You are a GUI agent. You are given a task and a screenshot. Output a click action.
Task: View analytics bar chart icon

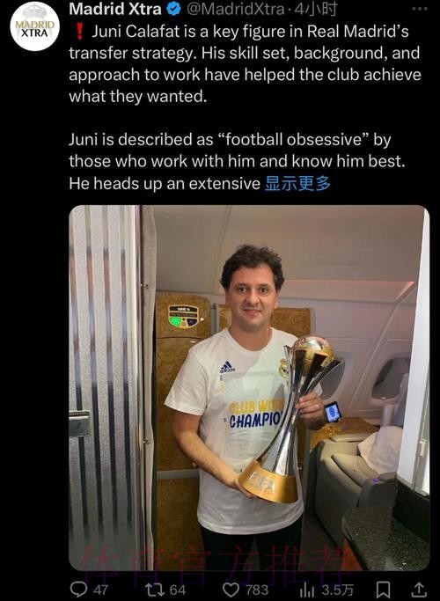[307, 590]
